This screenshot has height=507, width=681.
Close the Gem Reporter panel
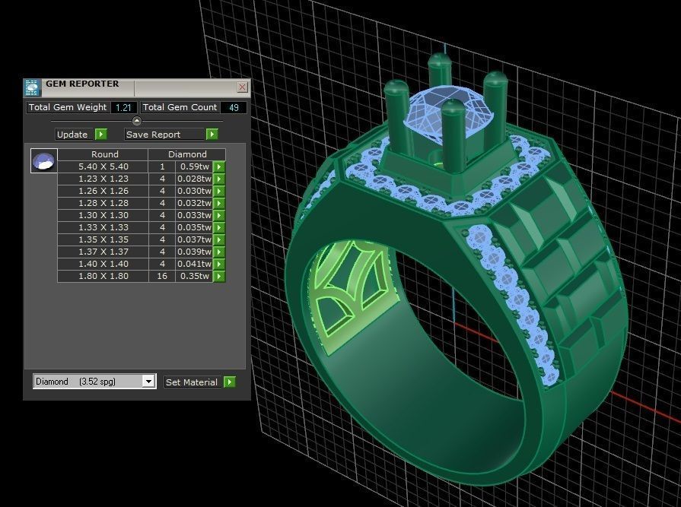243,87
